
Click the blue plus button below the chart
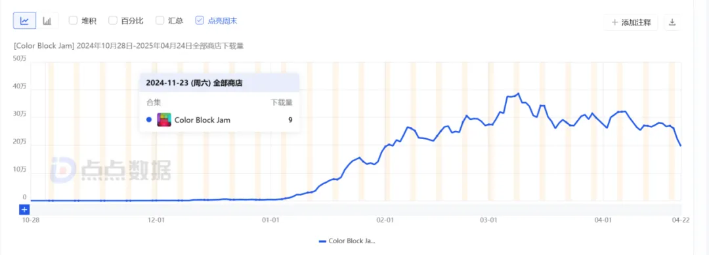point(24,209)
